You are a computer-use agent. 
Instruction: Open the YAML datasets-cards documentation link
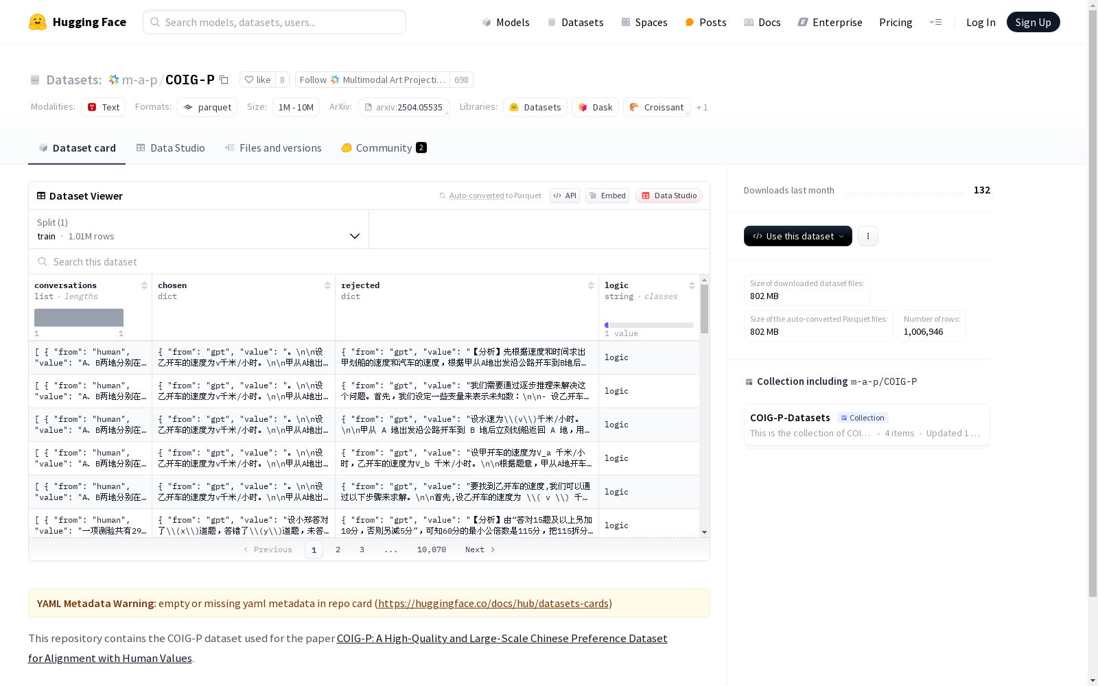click(x=493, y=604)
